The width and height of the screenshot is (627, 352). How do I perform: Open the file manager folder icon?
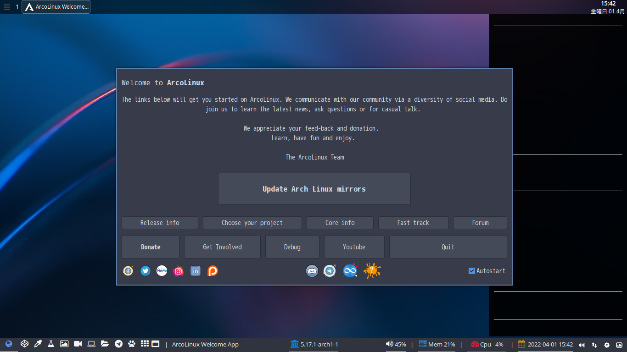[105, 344]
